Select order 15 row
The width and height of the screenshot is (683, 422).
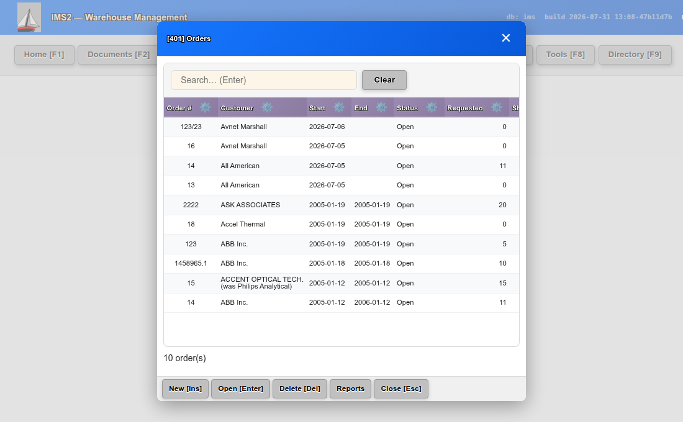tap(341, 283)
